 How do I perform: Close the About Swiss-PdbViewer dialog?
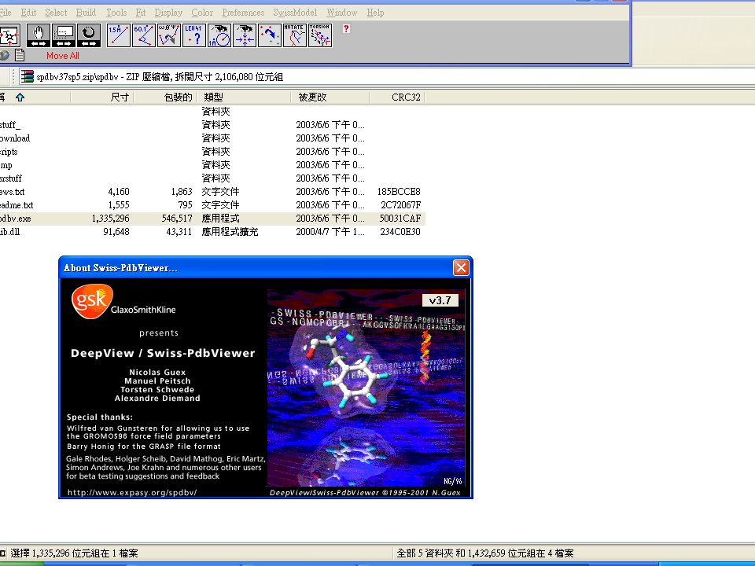click(x=461, y=267)
